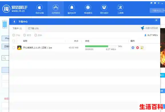Click the download arrow icon in 下载中心 title
Image resolution: width=165 pixels, height=112 pixels.
coord(14,22)
